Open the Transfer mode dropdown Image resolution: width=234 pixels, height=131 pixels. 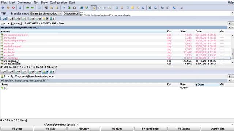tap(46, 13)
